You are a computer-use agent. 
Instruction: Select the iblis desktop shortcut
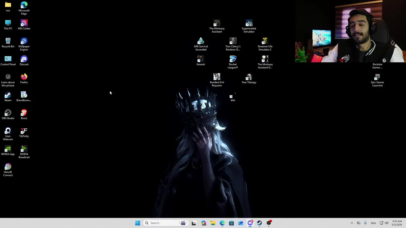233,96
